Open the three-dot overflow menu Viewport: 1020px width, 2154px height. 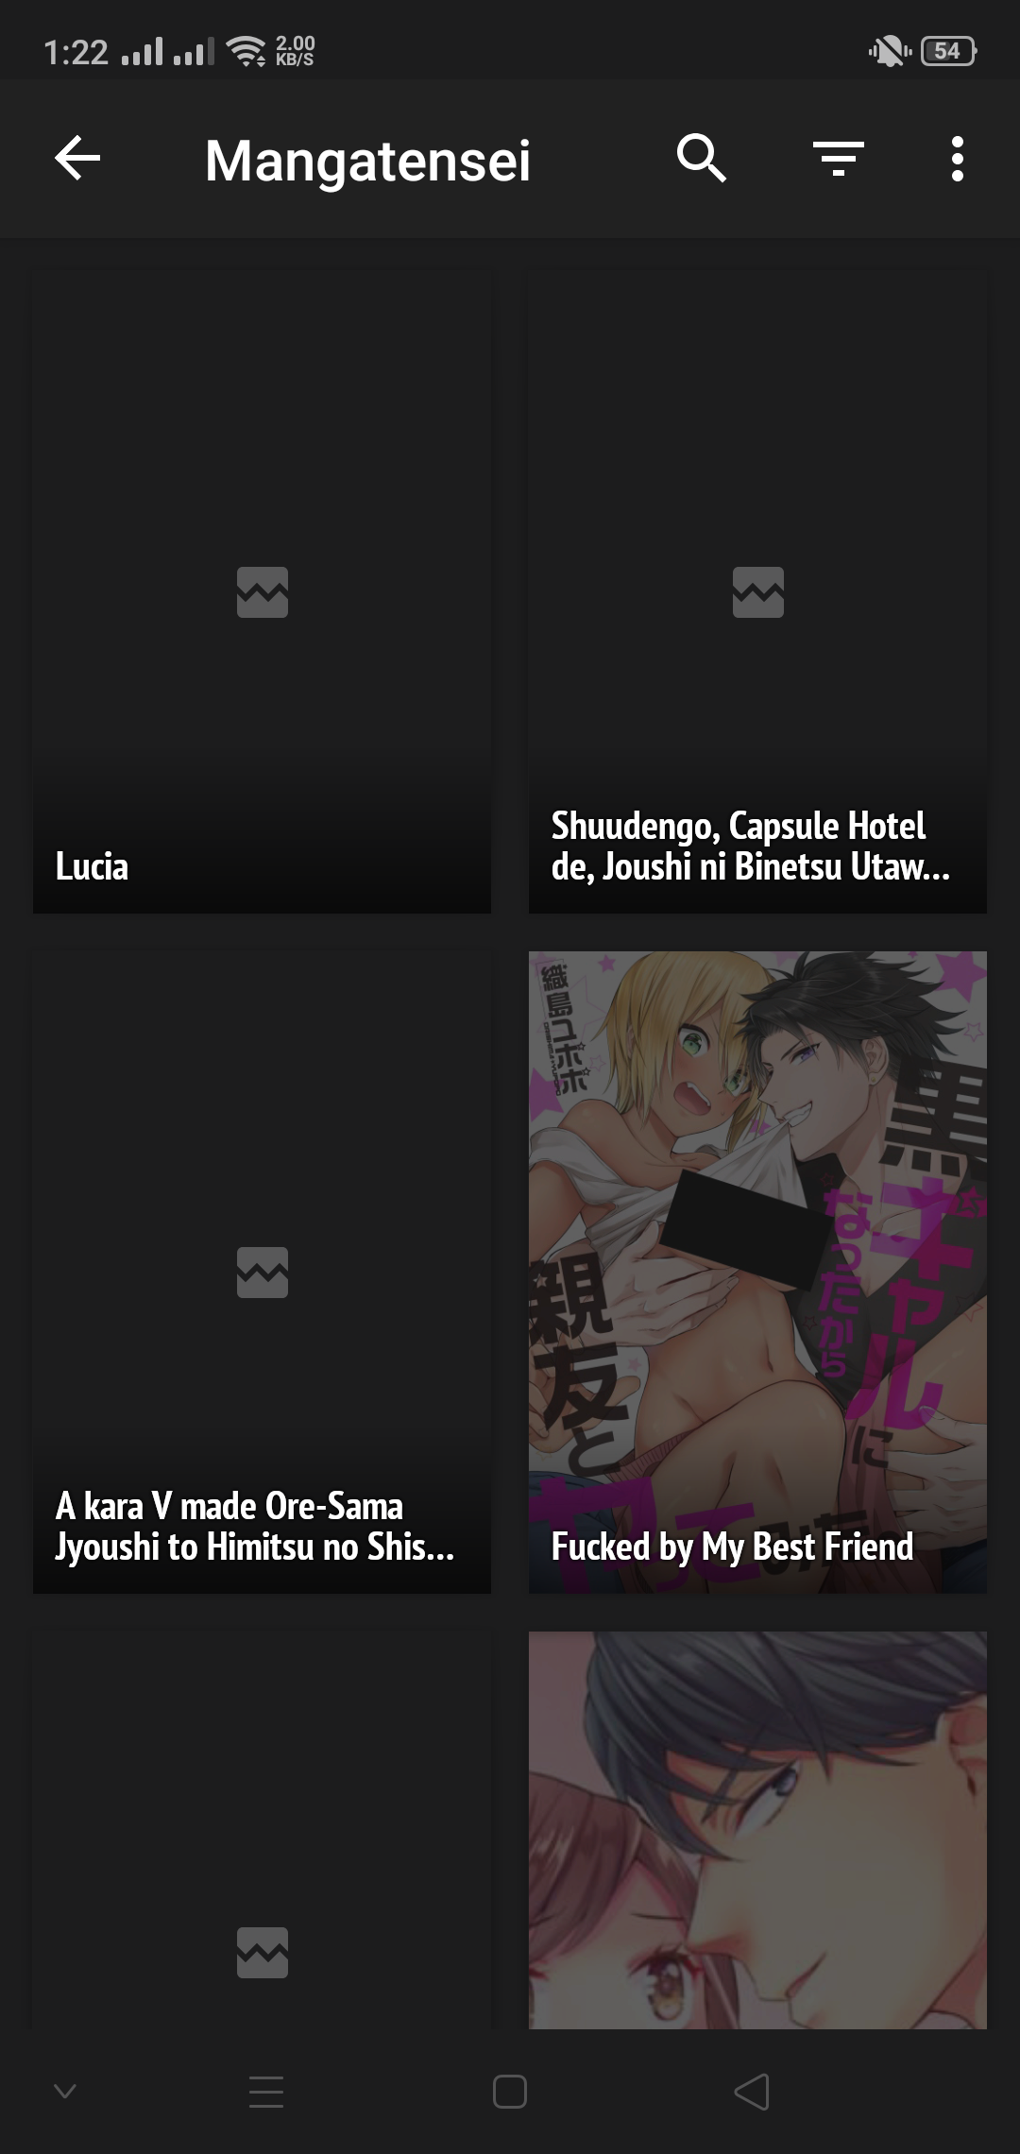point(958,158)
